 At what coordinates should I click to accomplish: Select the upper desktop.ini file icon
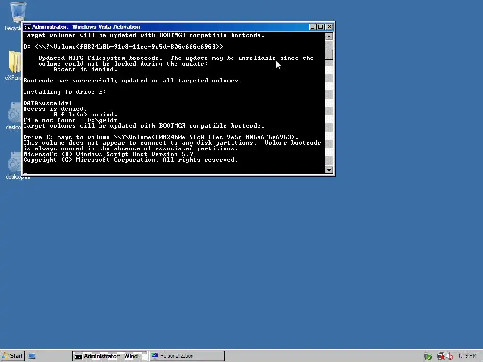[14, 116]
